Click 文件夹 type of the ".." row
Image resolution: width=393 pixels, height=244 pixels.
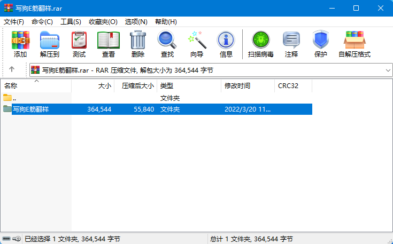[170, 98]
